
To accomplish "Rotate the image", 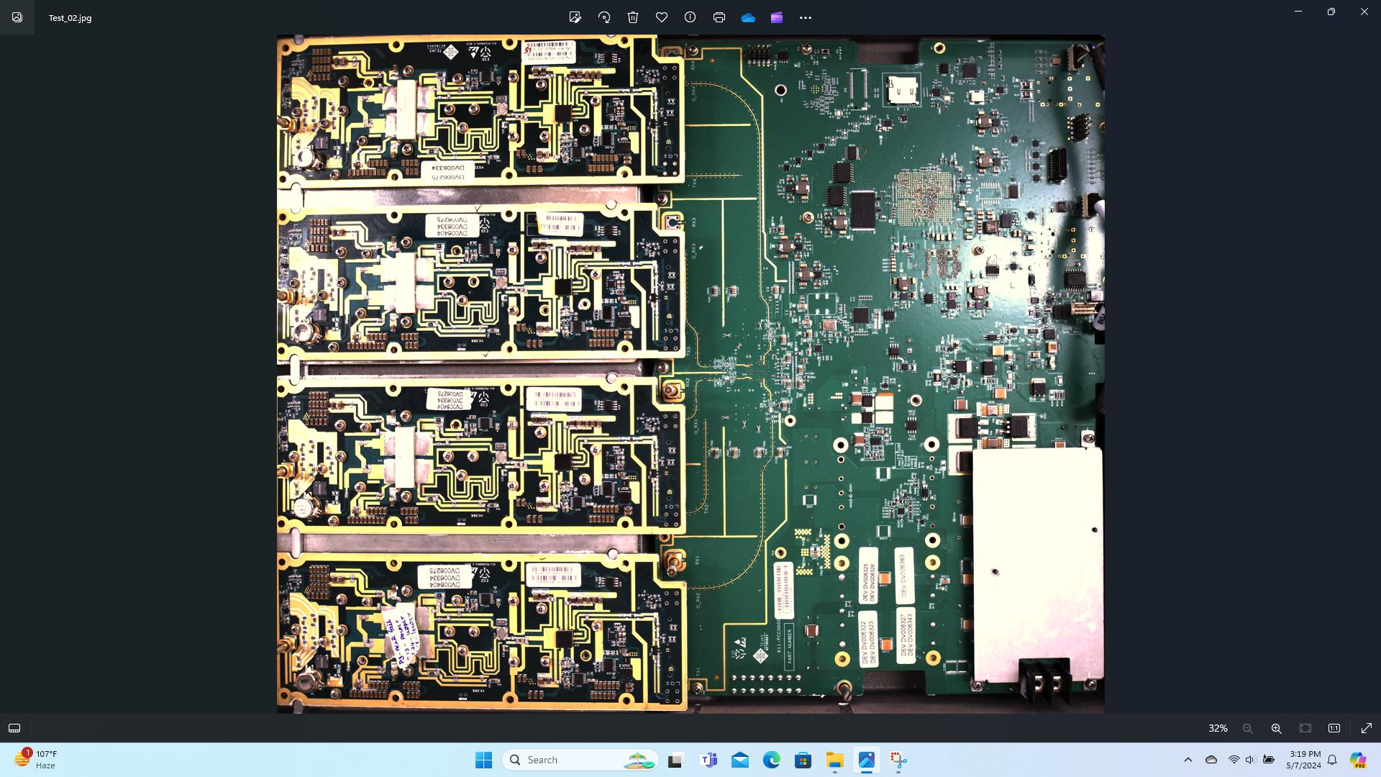I will tap(604, 17).
